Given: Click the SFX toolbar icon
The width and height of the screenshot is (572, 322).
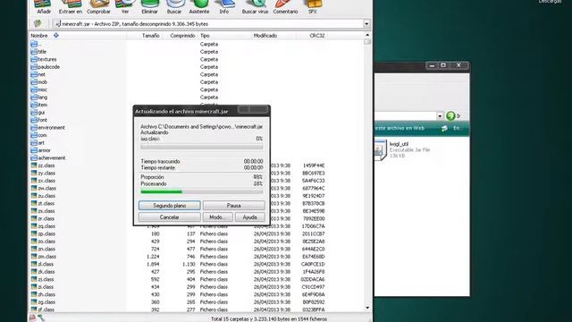Looking at the screenshot, I should (313, 6).
